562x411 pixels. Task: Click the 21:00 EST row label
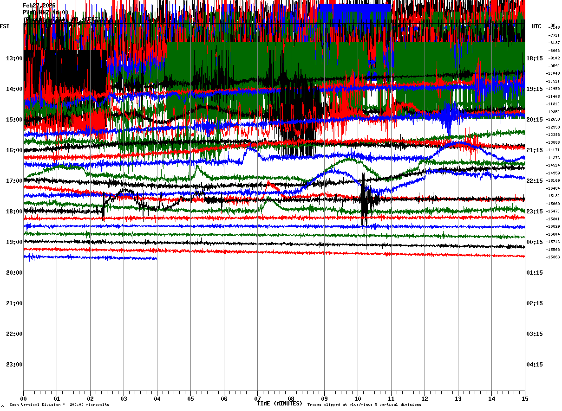click(x=14, y=303)
